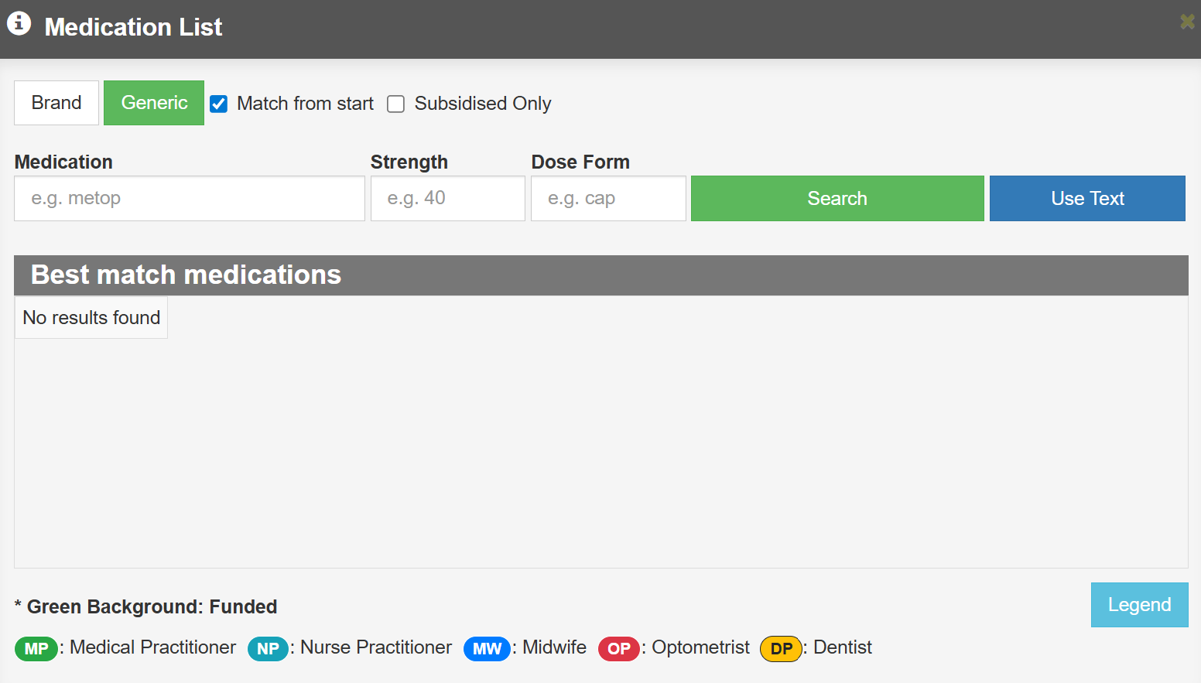
Task: Close the Medication List dialog
Action: tap(1187, 22)
